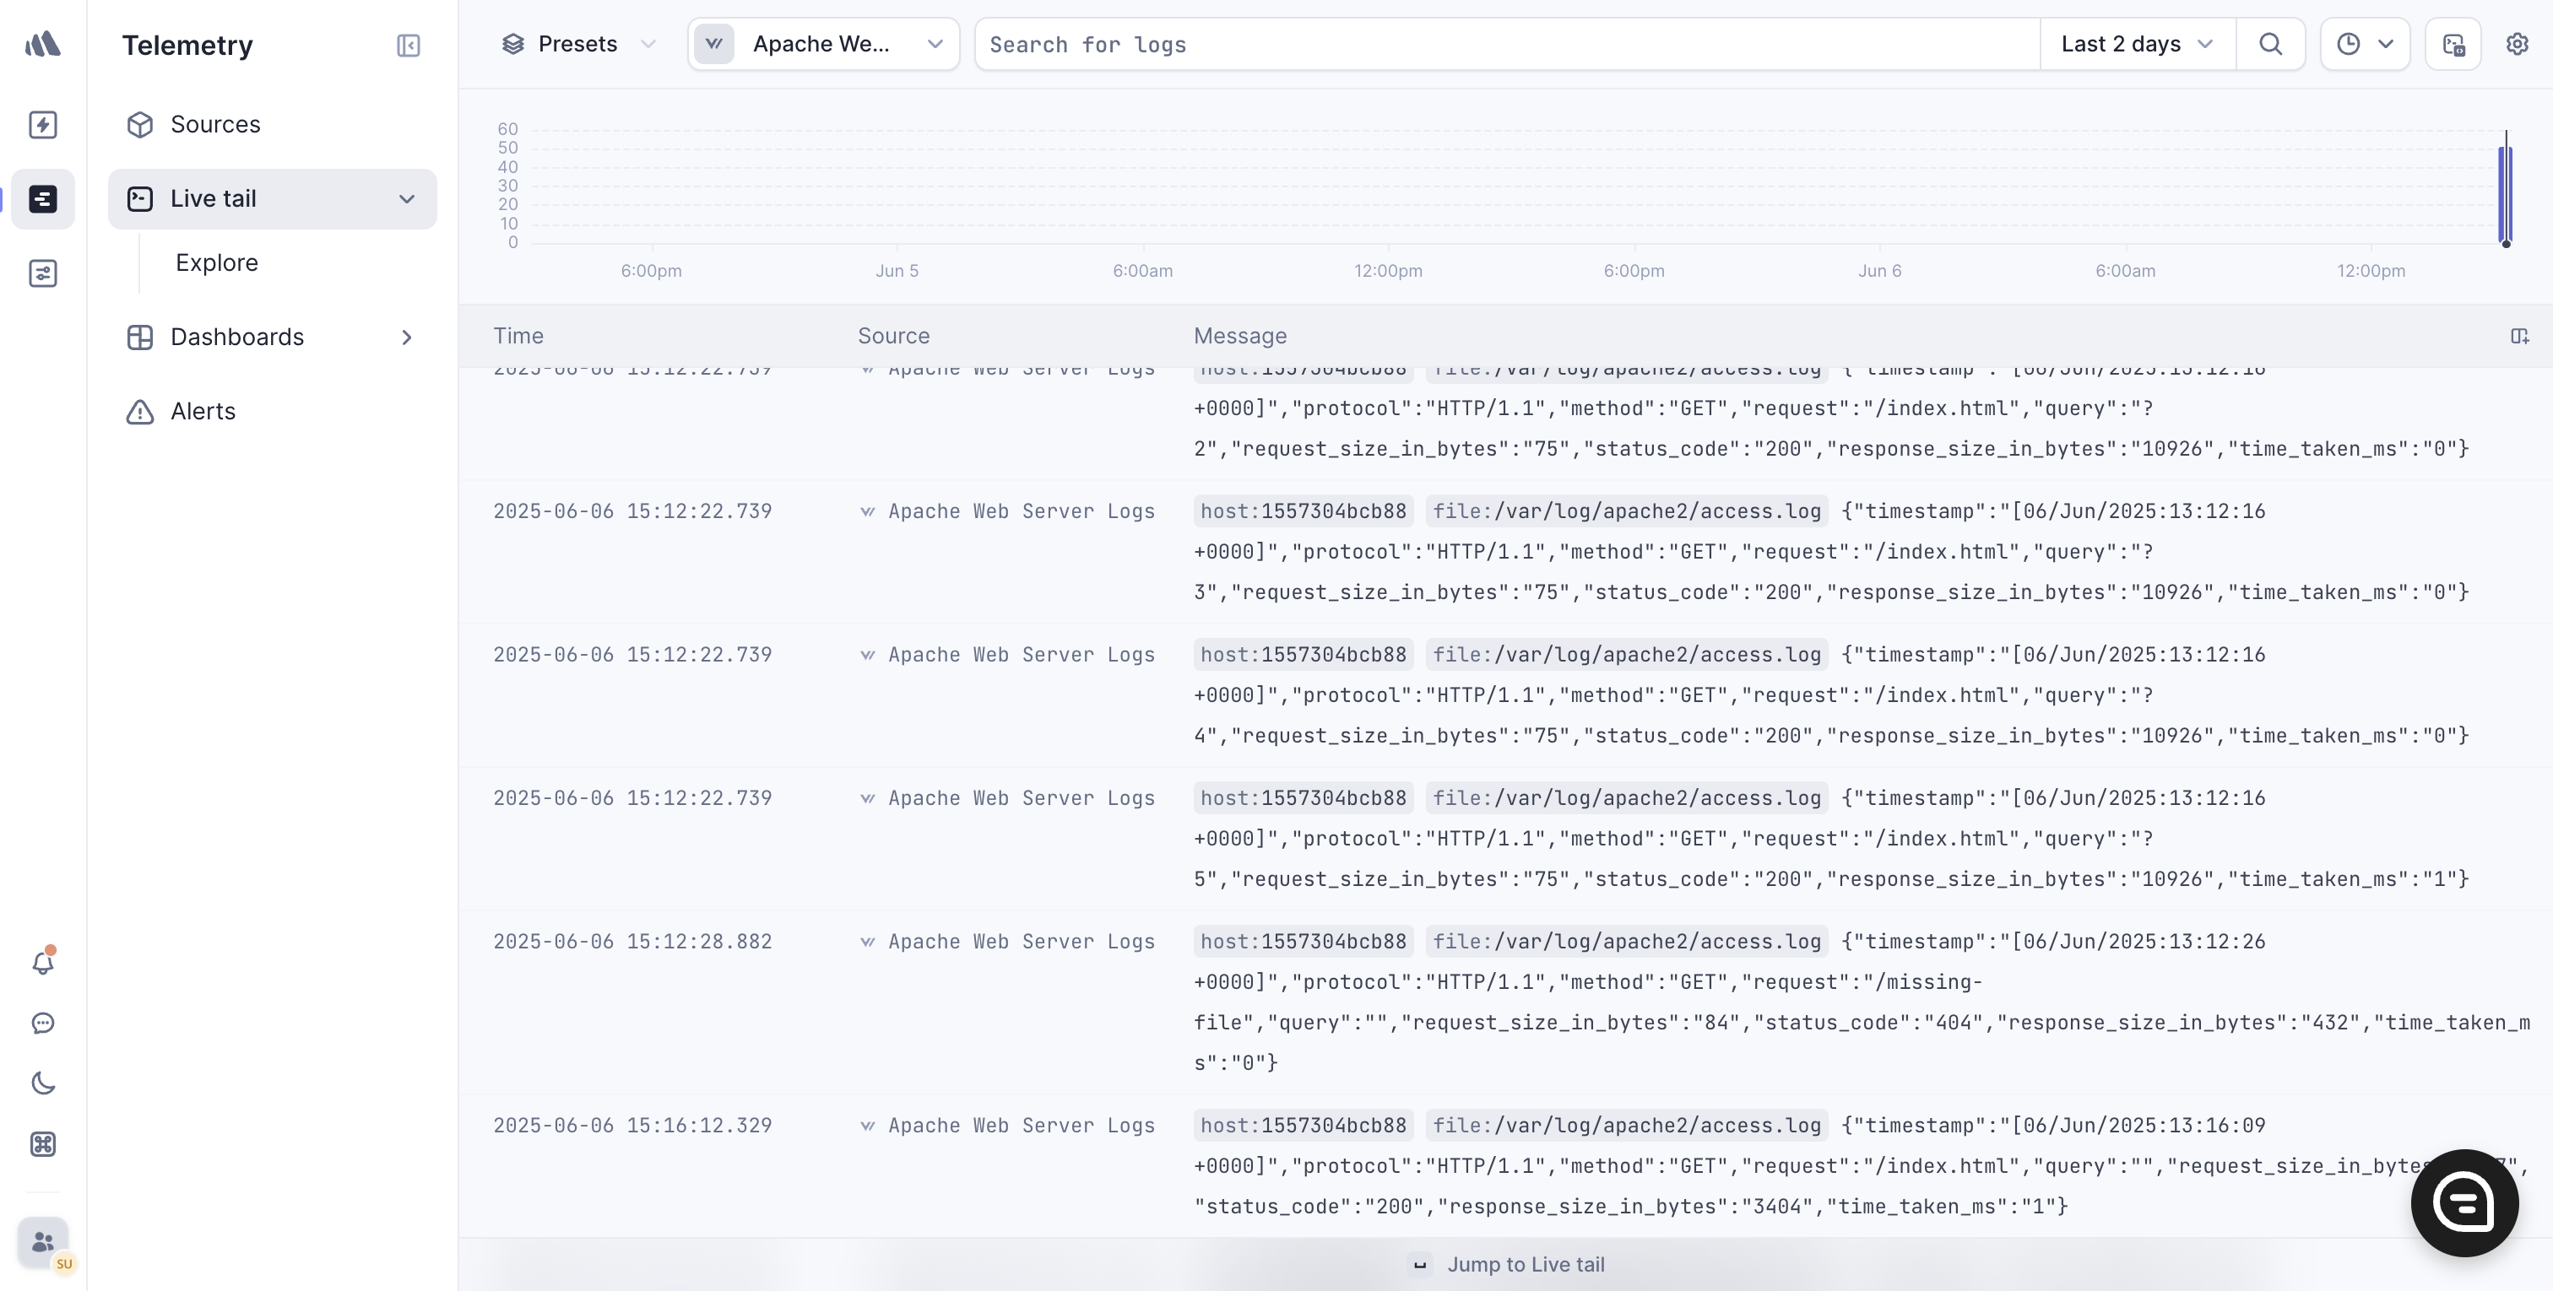The height and width of the screenshot is (1291, 2553).
Task: Click the keyboard shortcuts command icon
Action: click(x=42, y=1144)
